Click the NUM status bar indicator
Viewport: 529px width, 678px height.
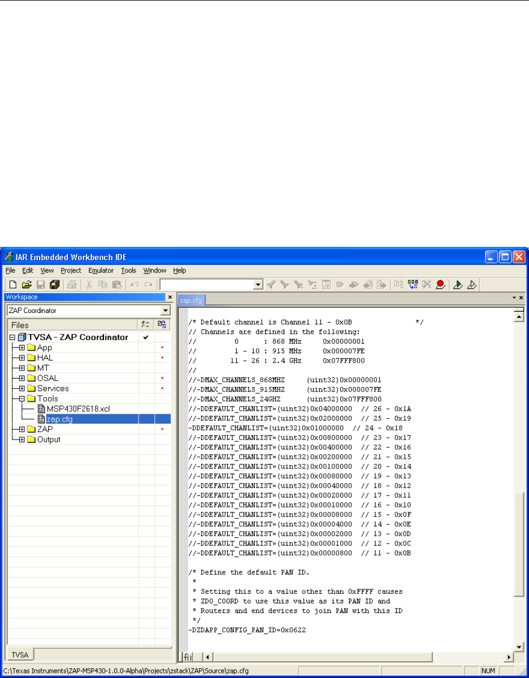click(x=488, y=671)
